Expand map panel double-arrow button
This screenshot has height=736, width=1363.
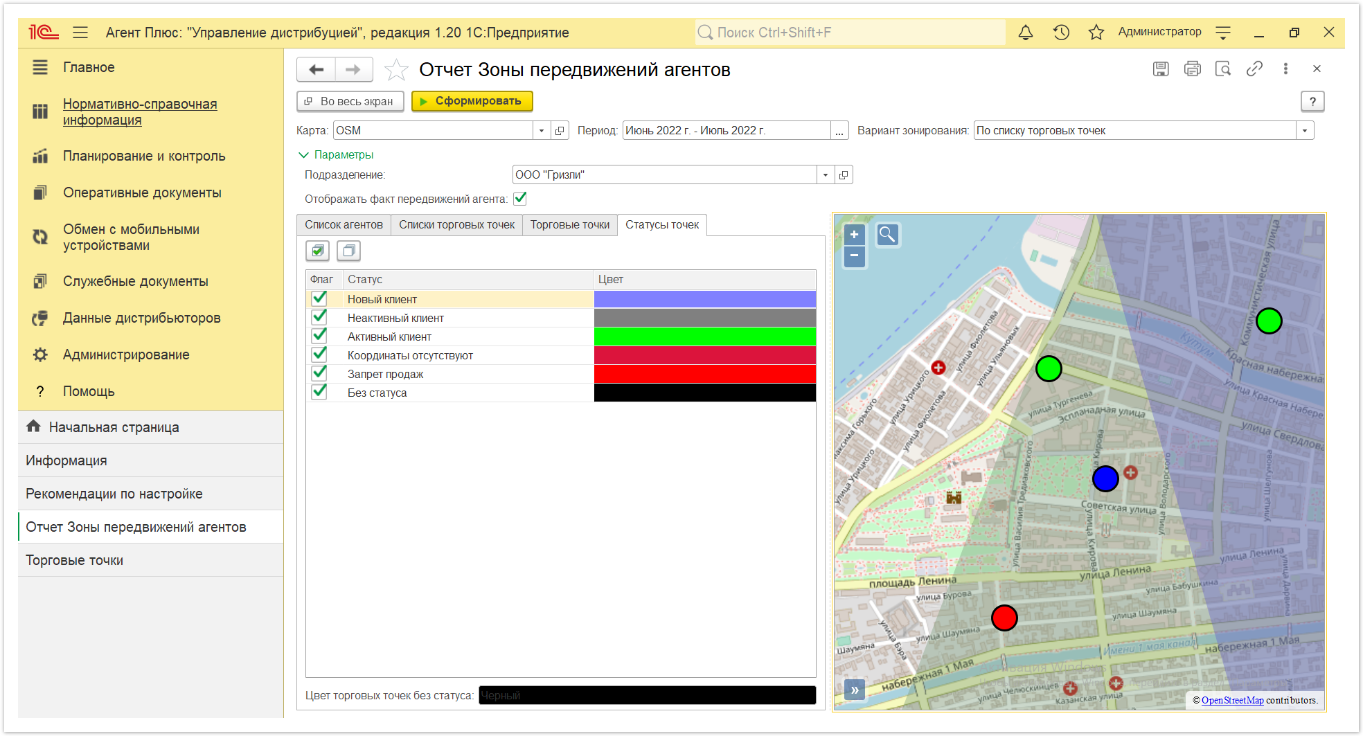click(x=855, y=690)
